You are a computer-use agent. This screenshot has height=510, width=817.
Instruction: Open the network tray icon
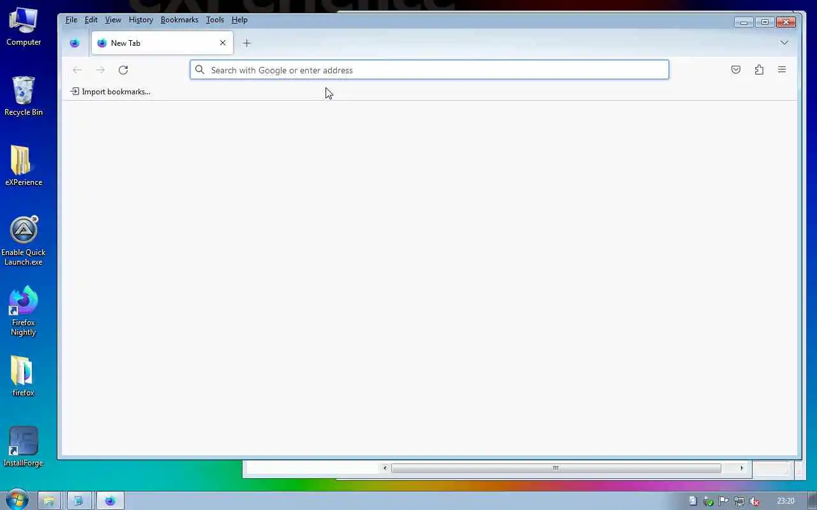739,501
